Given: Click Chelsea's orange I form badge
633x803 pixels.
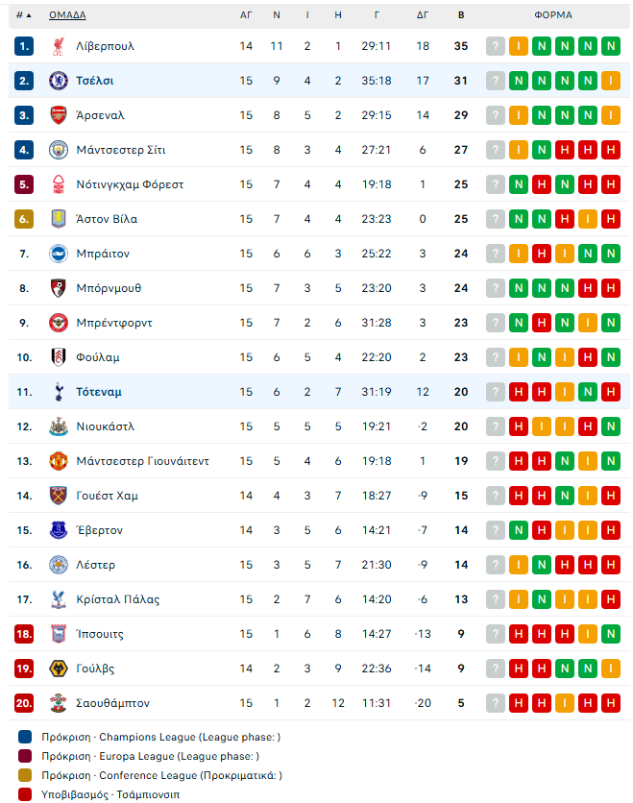Looking at the screenshot, I should pyautogui.click(x=611, y=81).
